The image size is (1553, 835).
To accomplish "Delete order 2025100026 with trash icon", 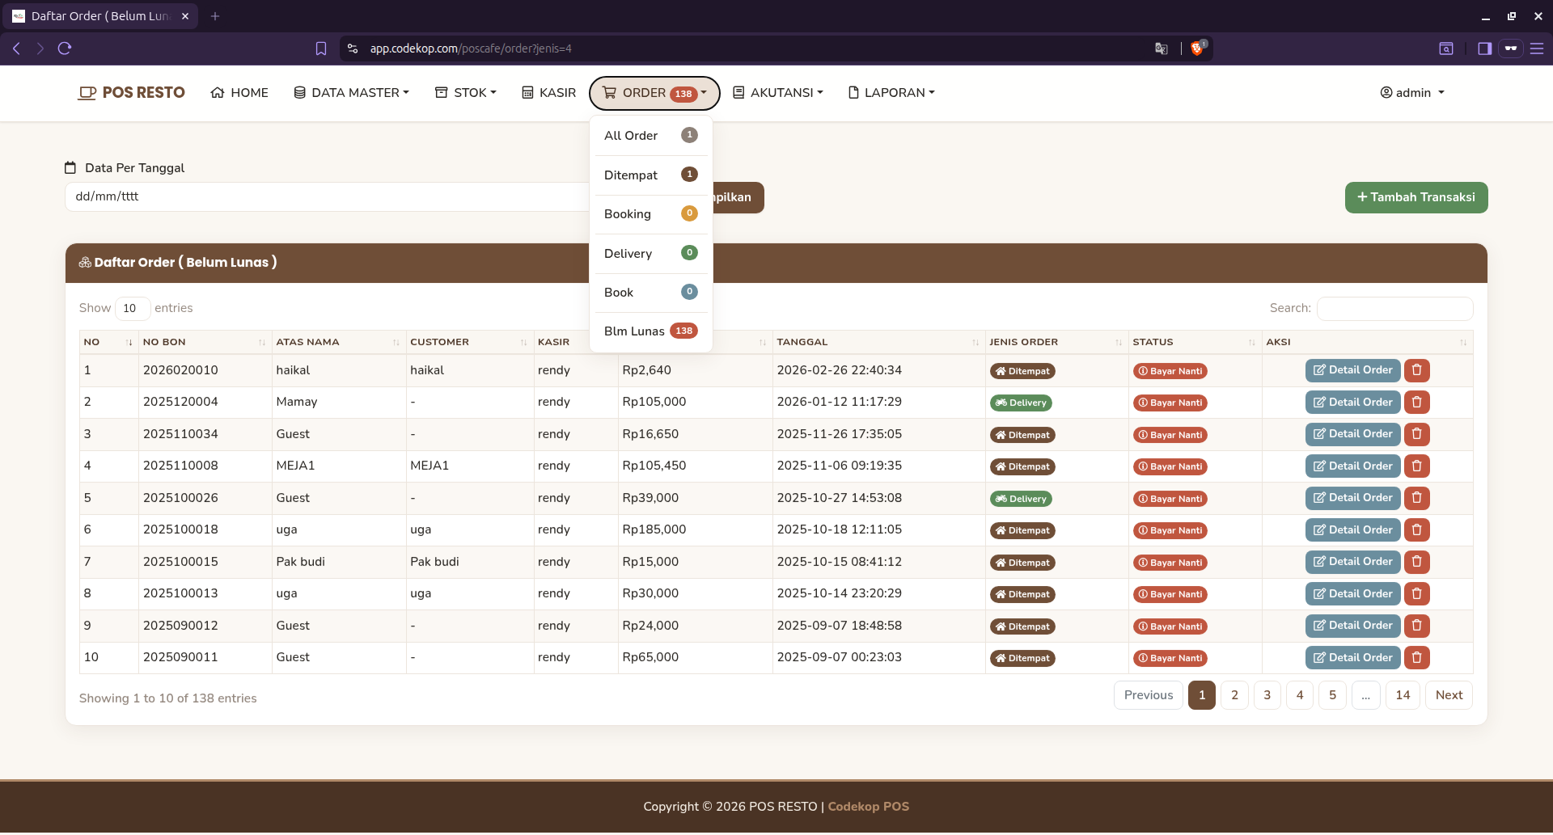I will [x=1416, y=498].
